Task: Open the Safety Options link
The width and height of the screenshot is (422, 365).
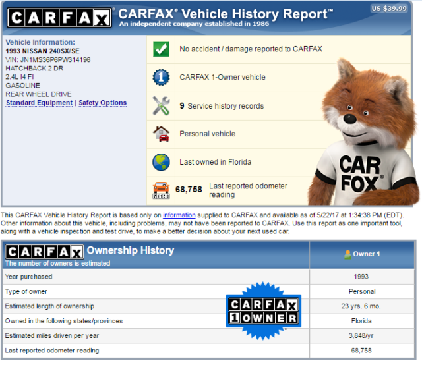Action: pyautogui.click(x=103, y=103)
